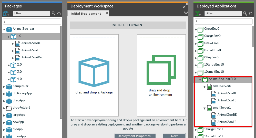Collapse the smallServer0 node
The image size is (256, 138).
[204, 87]
